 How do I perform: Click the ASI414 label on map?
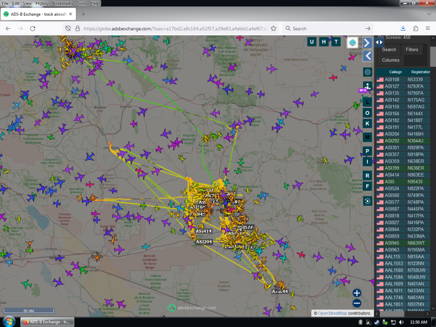point(204,231)
